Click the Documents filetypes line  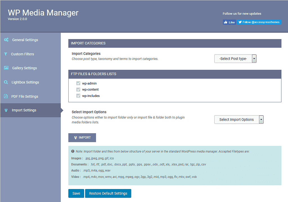(139, 164)
